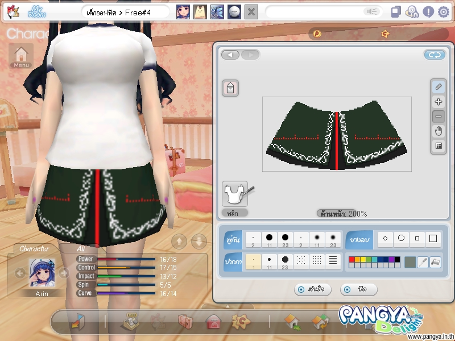This screenshot has width=455, height=341.
Task: Switch to the Character tab
Action: pos(34,249)
